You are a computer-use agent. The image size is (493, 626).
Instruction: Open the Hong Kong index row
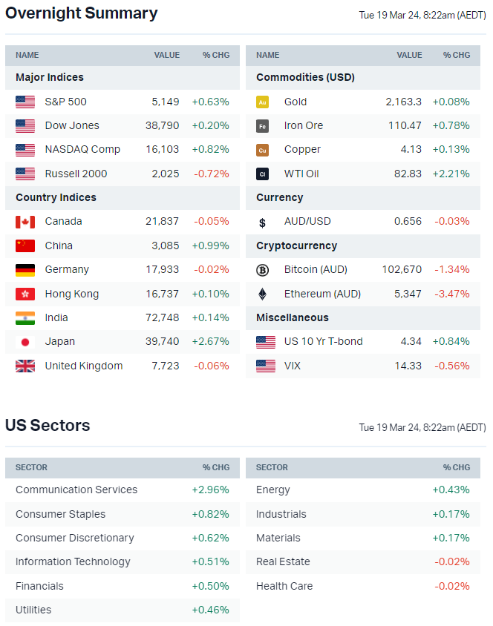[71, 294]
